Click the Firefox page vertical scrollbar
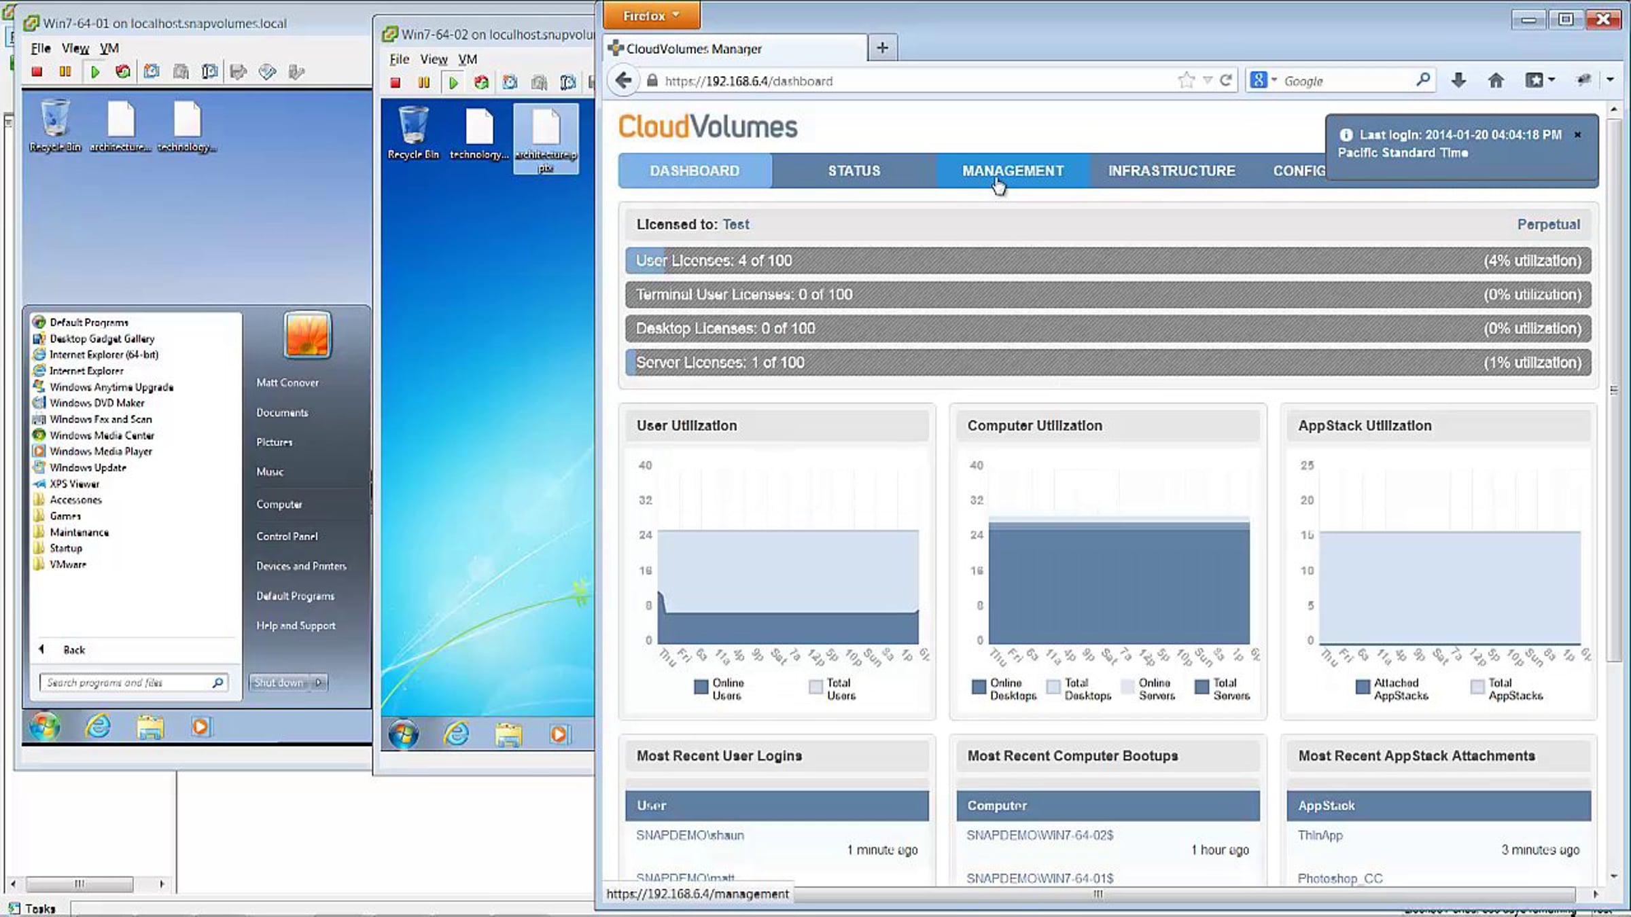 coord(1614,391)
